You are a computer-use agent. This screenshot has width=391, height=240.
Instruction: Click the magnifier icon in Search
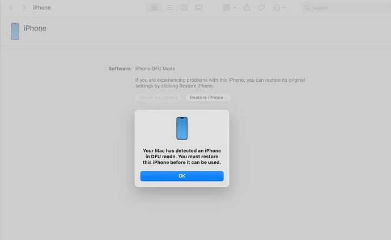[x=307, y=8]
